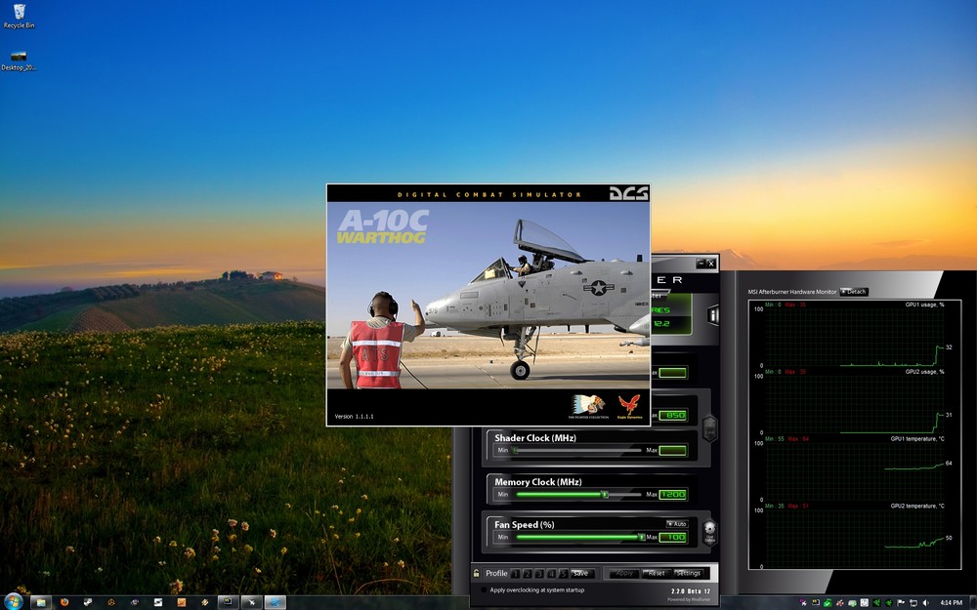The height and width of the screenshot is (610, 977).
Task: Switch to the MSI Afterburner taskbar button
Action: pyautogui.click(x=228, y=602)
